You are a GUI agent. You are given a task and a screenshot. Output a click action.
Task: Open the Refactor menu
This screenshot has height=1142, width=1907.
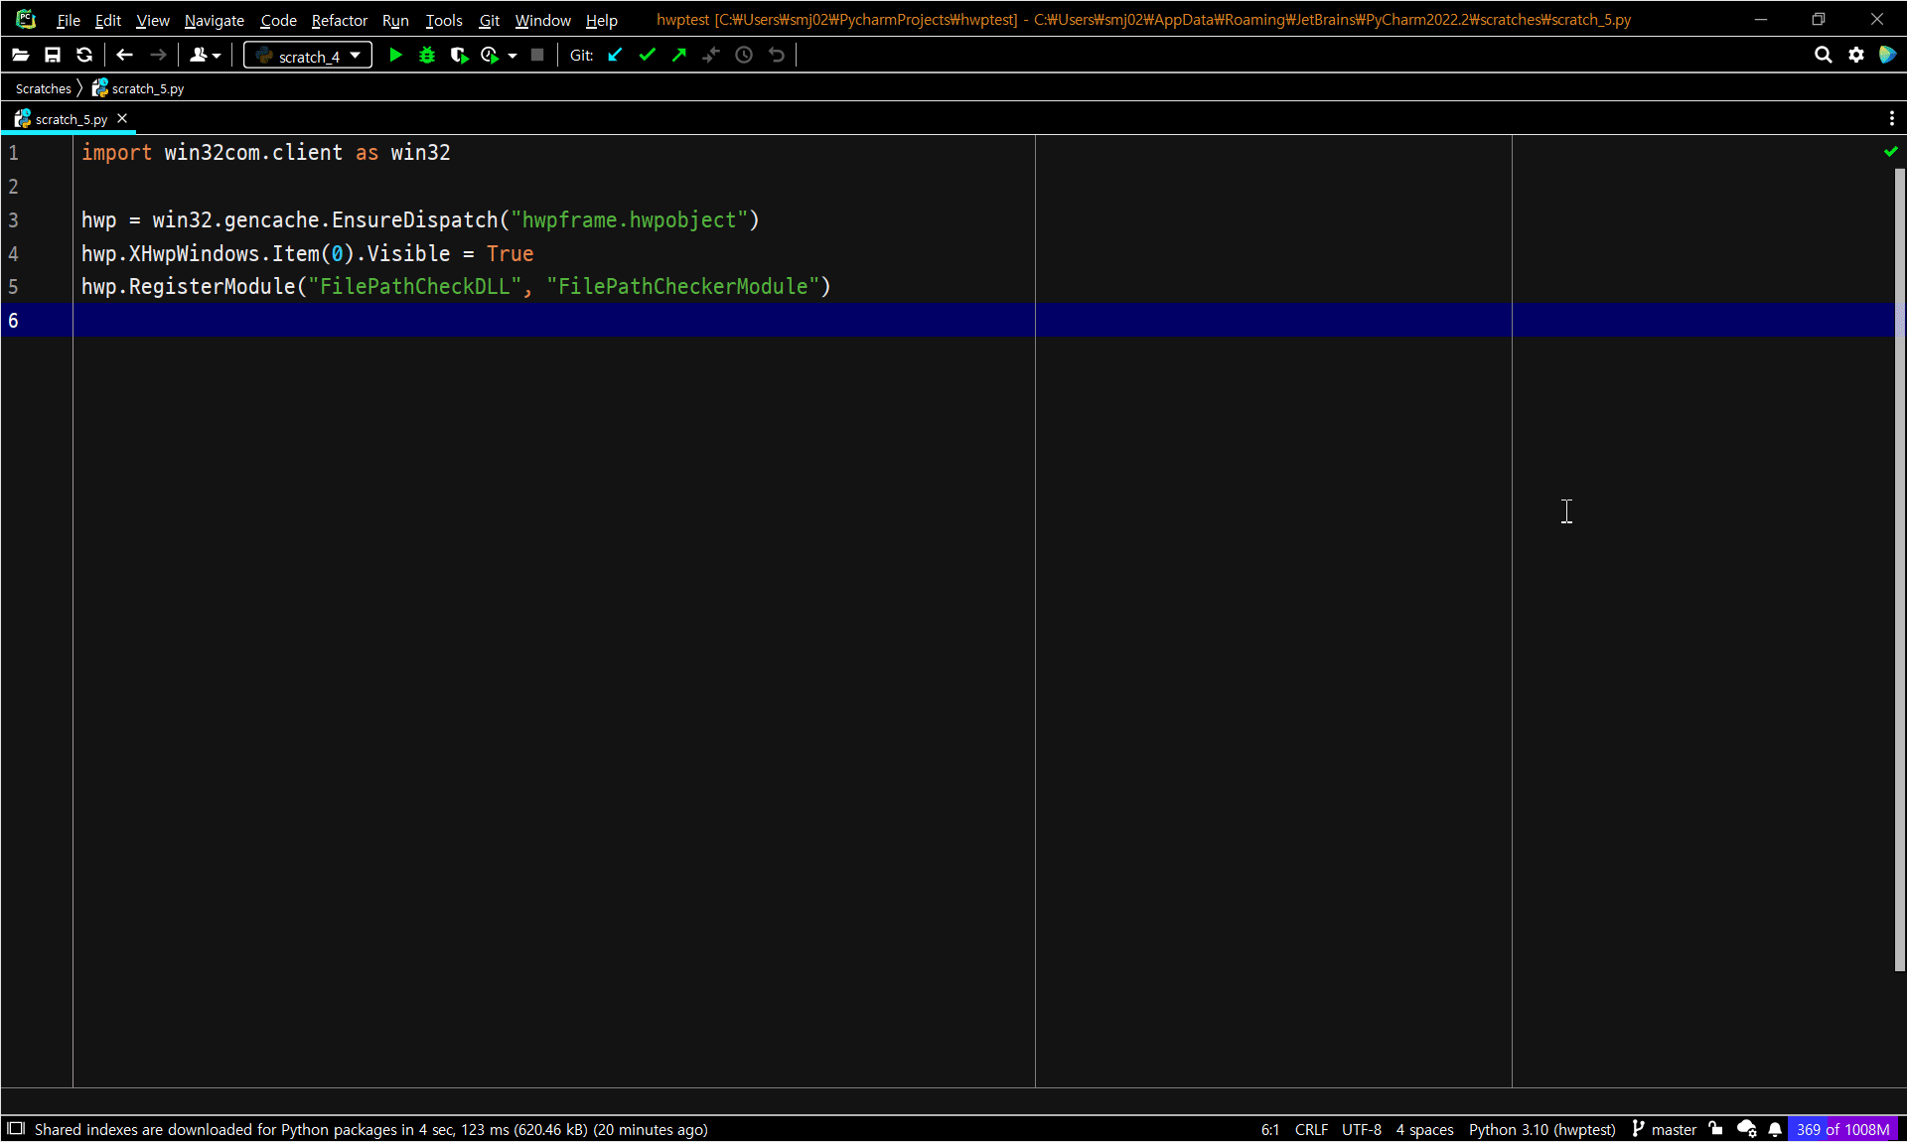pyautogui.click(x=339, y=20)
